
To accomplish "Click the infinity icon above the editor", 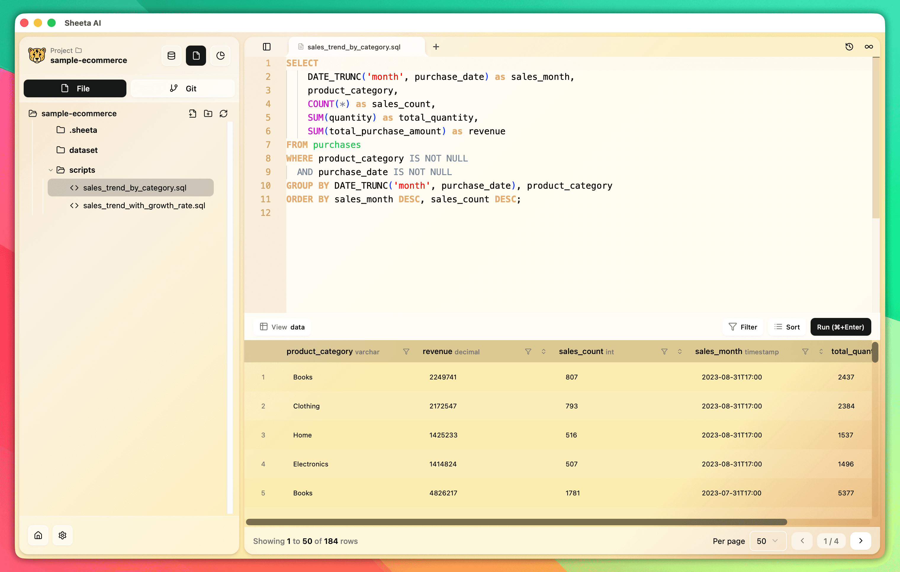I will pos(869,47).
